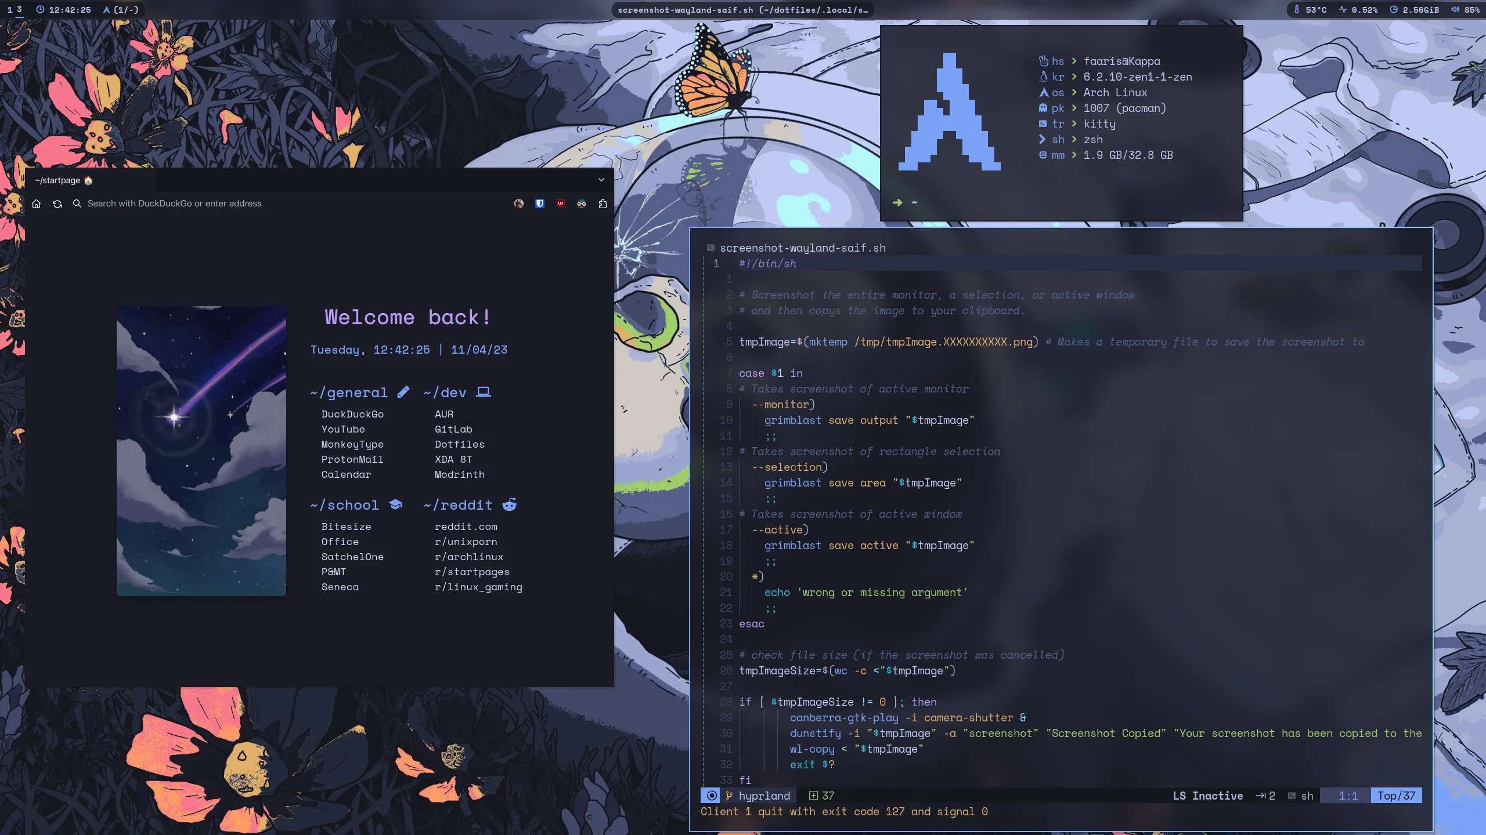Open the r/archlinux link

click(469, 557)
